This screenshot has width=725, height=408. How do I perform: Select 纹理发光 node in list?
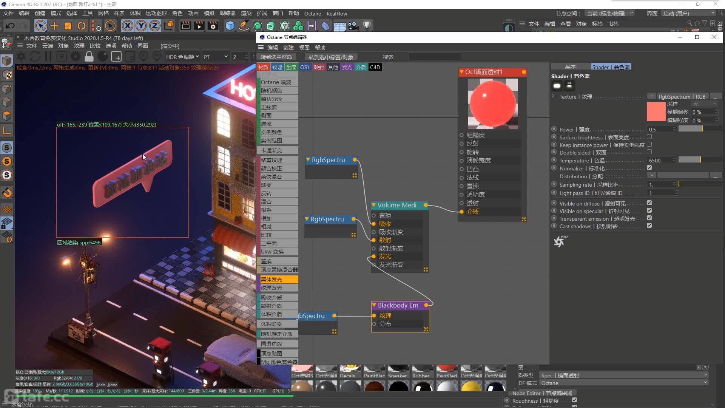[278, 288]
